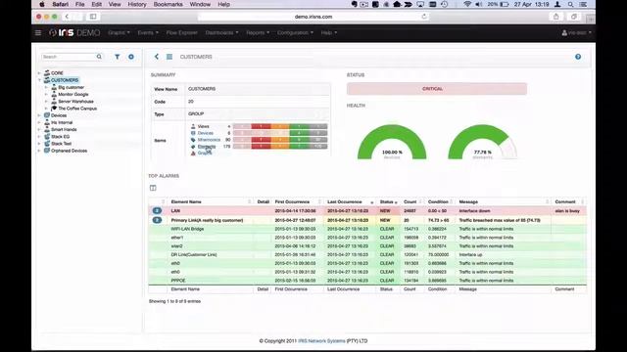The image size is (627, 352).
Task: Expand the Monitor Google node
Action: coord(46,94)
